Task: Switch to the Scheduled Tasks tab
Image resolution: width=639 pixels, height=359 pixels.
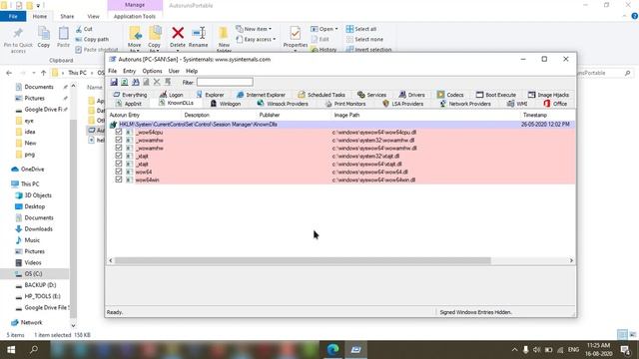Action: [x=321, y=95]
